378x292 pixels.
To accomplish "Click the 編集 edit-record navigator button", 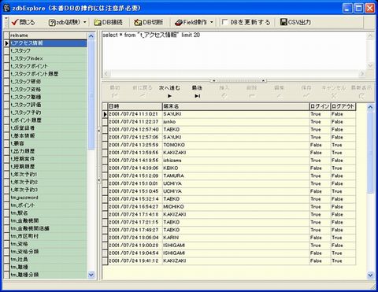I will tap(279, 92).
